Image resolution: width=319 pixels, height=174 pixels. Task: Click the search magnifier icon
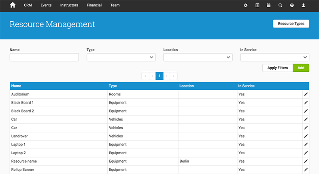280,5
